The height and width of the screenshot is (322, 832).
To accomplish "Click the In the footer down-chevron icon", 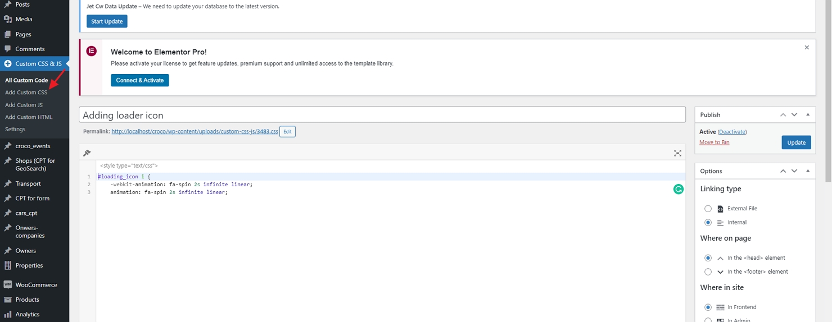I will (x=721, y=272).
